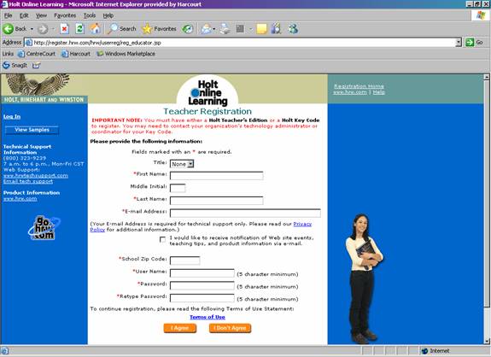The image size is (491, 357).
Task: Expand the address bar dropdown arrow
Action: [459, 43]
